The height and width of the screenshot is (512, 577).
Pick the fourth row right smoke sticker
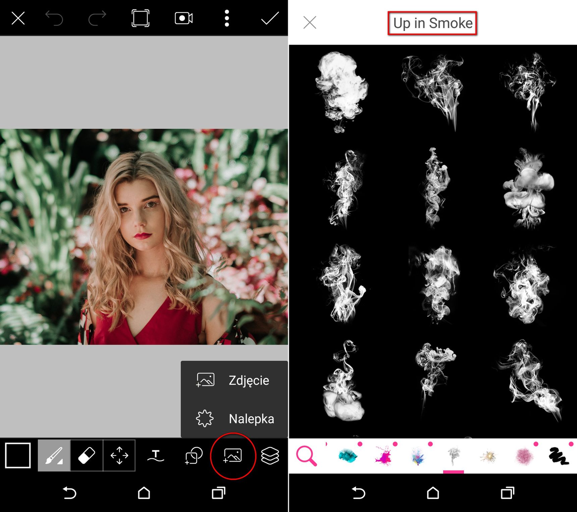coord(529,380)
